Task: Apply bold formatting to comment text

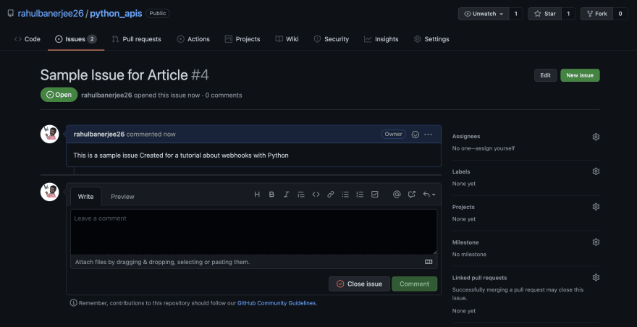Action: click(271, 195)
